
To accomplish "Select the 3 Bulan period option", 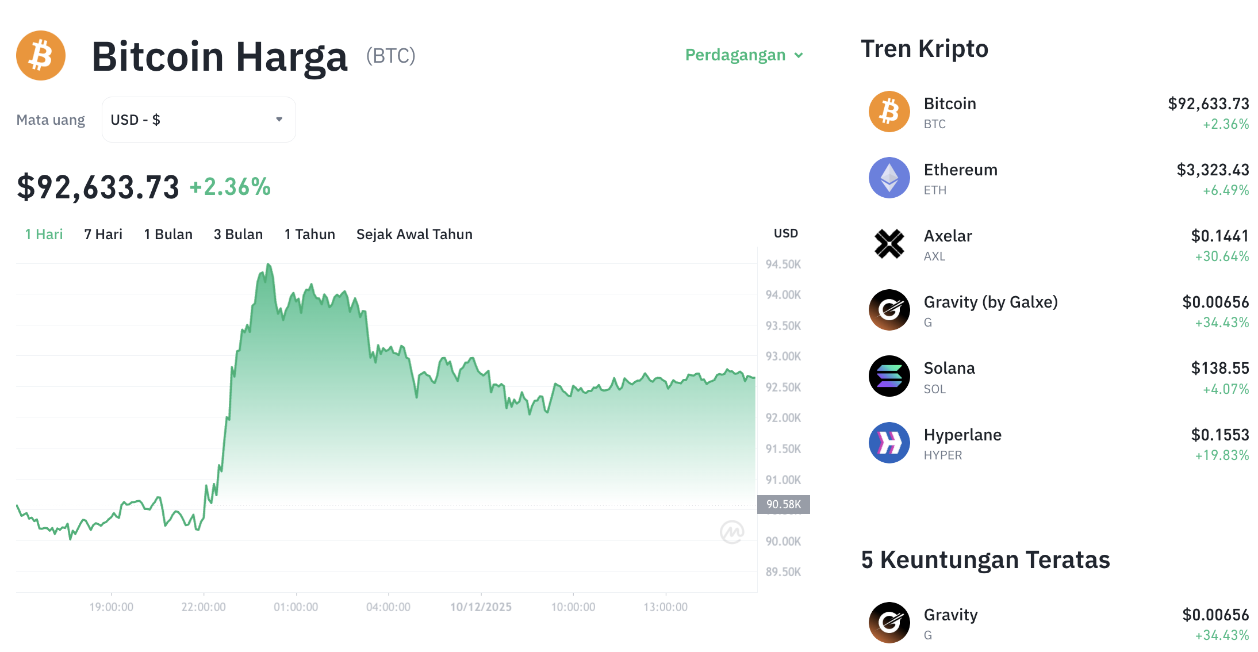I will click(x=238, y=233).
